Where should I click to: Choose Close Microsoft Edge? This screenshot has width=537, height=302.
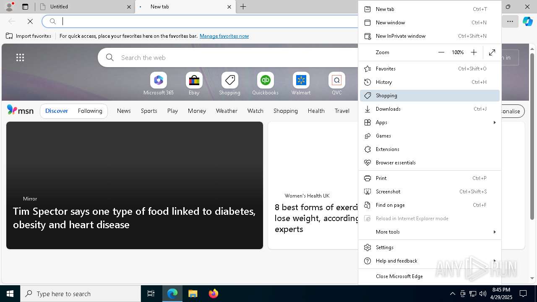(430, 276)
